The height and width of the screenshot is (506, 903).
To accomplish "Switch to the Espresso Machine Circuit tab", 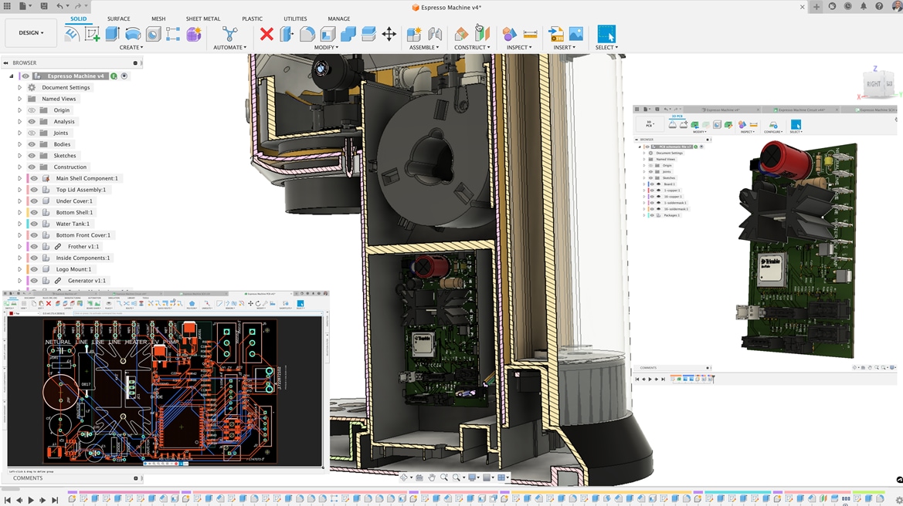I will [x=799, y=109].
